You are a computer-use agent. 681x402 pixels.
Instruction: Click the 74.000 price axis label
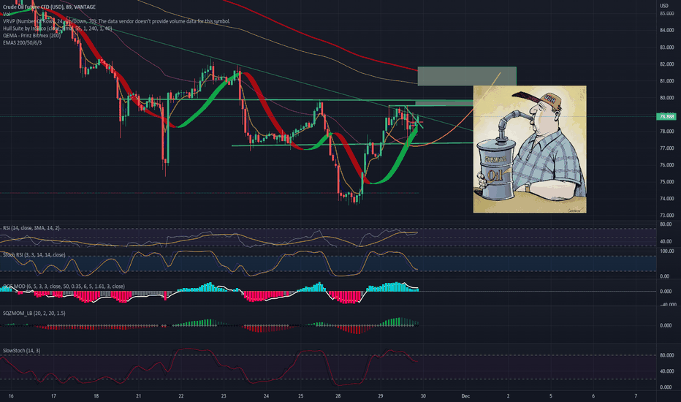(666, 199)
